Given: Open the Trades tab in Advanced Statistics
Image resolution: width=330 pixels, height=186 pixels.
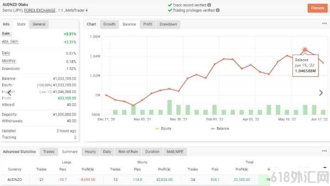Looking at the screenshot, I should 49,152.
